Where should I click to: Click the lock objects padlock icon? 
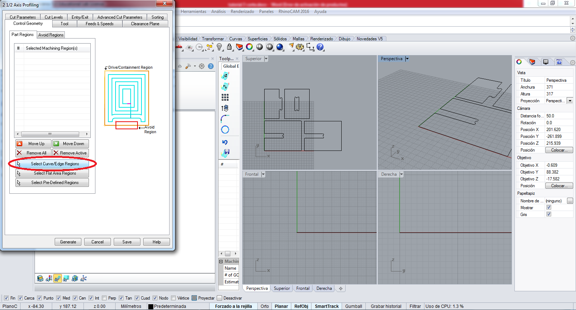click(229, 47)
